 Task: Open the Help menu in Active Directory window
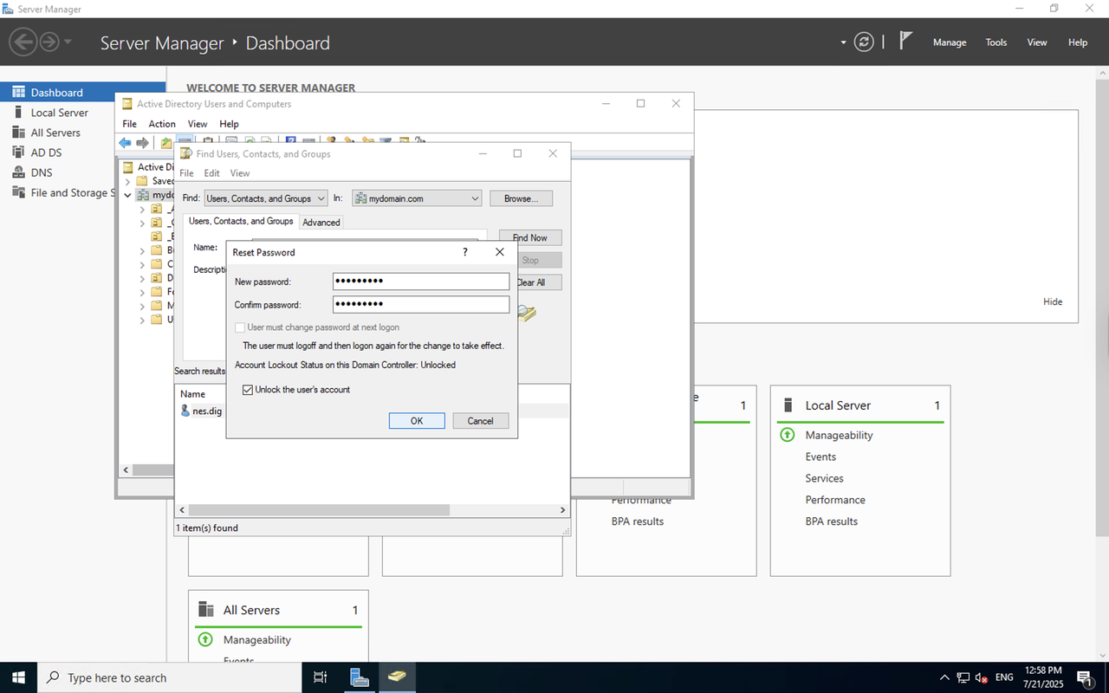[229, 124]
